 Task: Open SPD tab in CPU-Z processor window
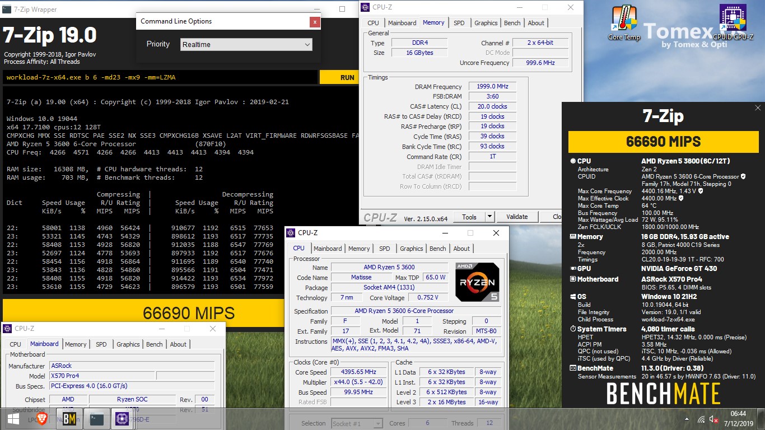pyautogui.click(x=384, y=249)
